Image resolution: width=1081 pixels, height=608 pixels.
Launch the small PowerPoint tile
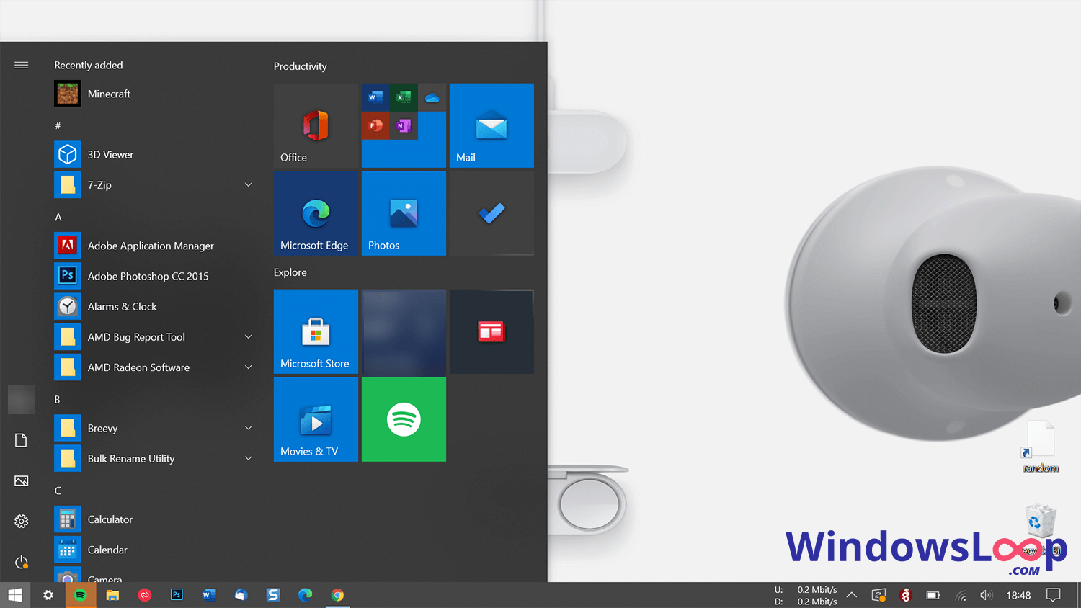tap(375, 125)
